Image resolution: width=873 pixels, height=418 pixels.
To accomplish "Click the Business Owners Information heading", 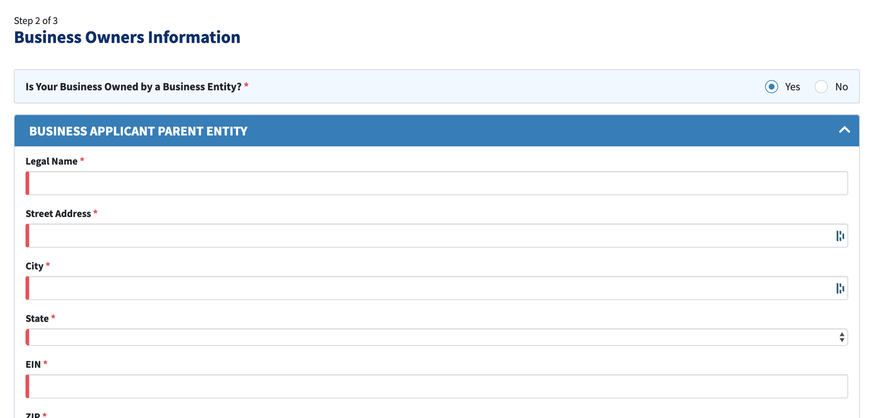I will click(127, 38).
